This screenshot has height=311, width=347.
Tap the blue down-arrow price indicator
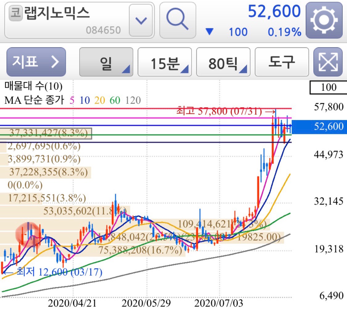click(x=209, y=32)
